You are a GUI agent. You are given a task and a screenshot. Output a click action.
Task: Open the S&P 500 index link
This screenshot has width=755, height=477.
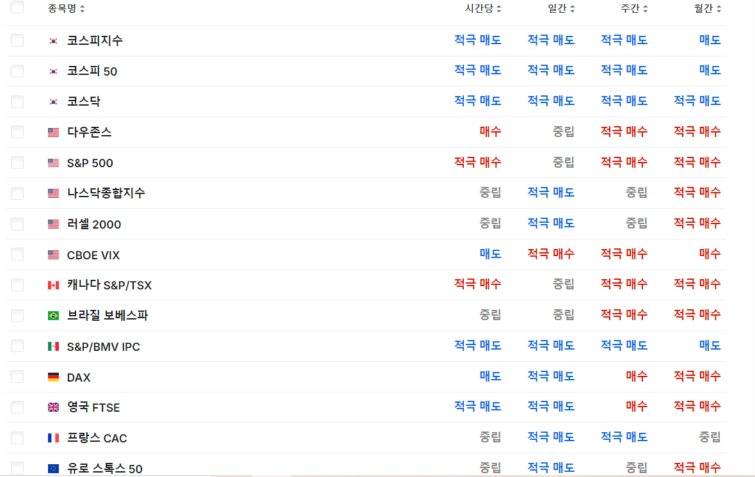(90, 163)
